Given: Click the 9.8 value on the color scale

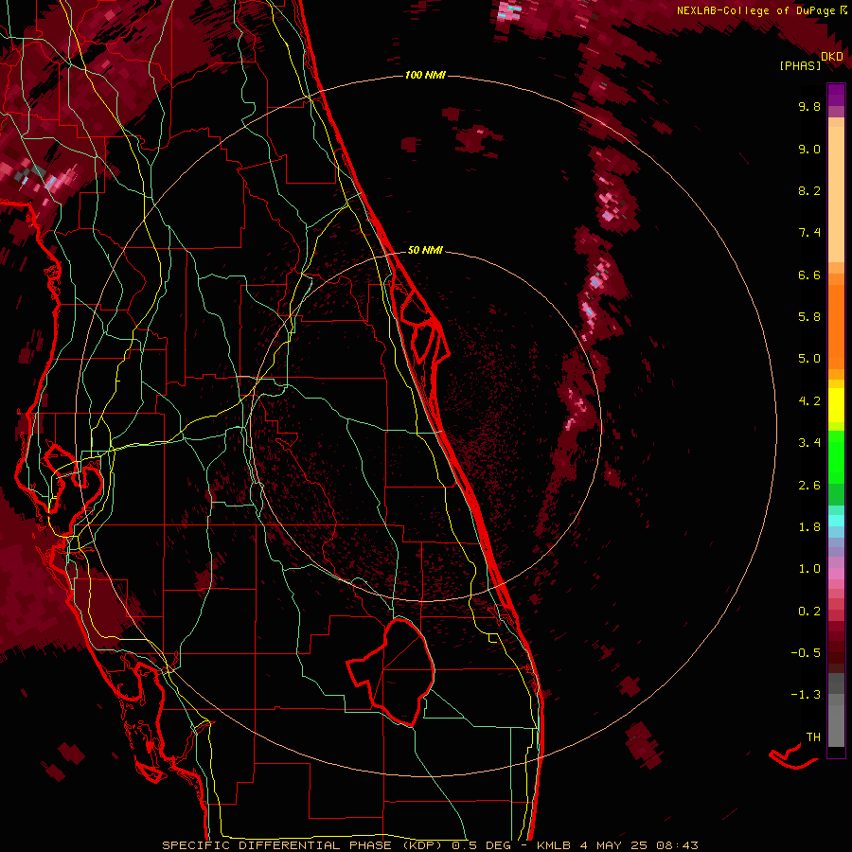Looking at the screenshot, I should [x=809, y=106].
